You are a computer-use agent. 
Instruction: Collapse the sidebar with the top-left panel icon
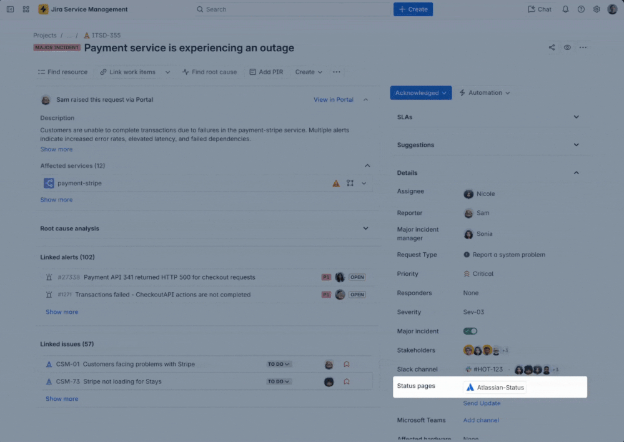[x=10, y=9]
